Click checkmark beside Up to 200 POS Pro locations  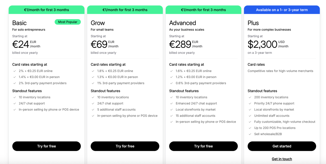tap(250, 128)
